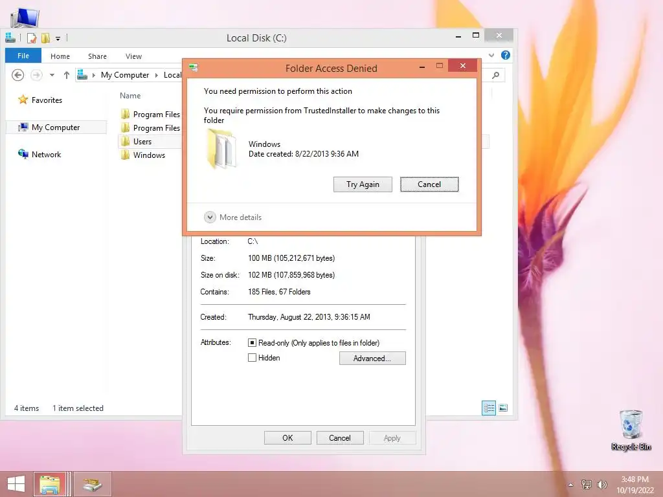Switch to details view layout icon

tap(489, 408)
